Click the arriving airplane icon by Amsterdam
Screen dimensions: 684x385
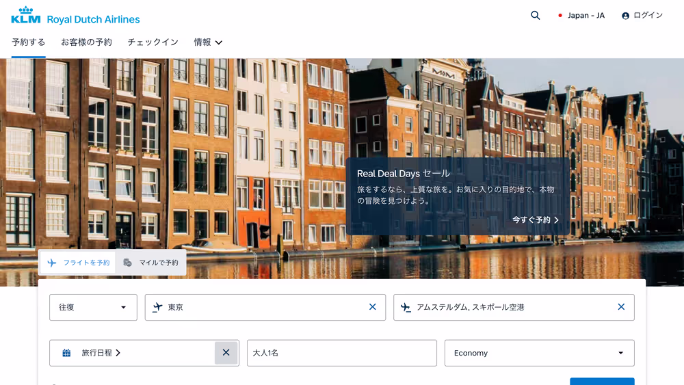click(406, 307)
